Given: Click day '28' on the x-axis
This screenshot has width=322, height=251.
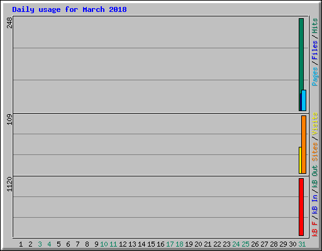Looking at the screenshot, I should [274, 244].
